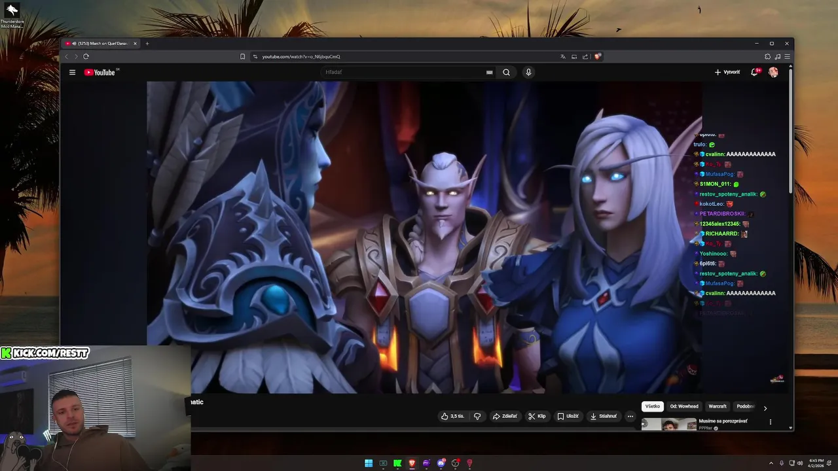This screenshot has height=471, width=838.
Task: Download video with Stiahnuť button
Action: point(603,416)
